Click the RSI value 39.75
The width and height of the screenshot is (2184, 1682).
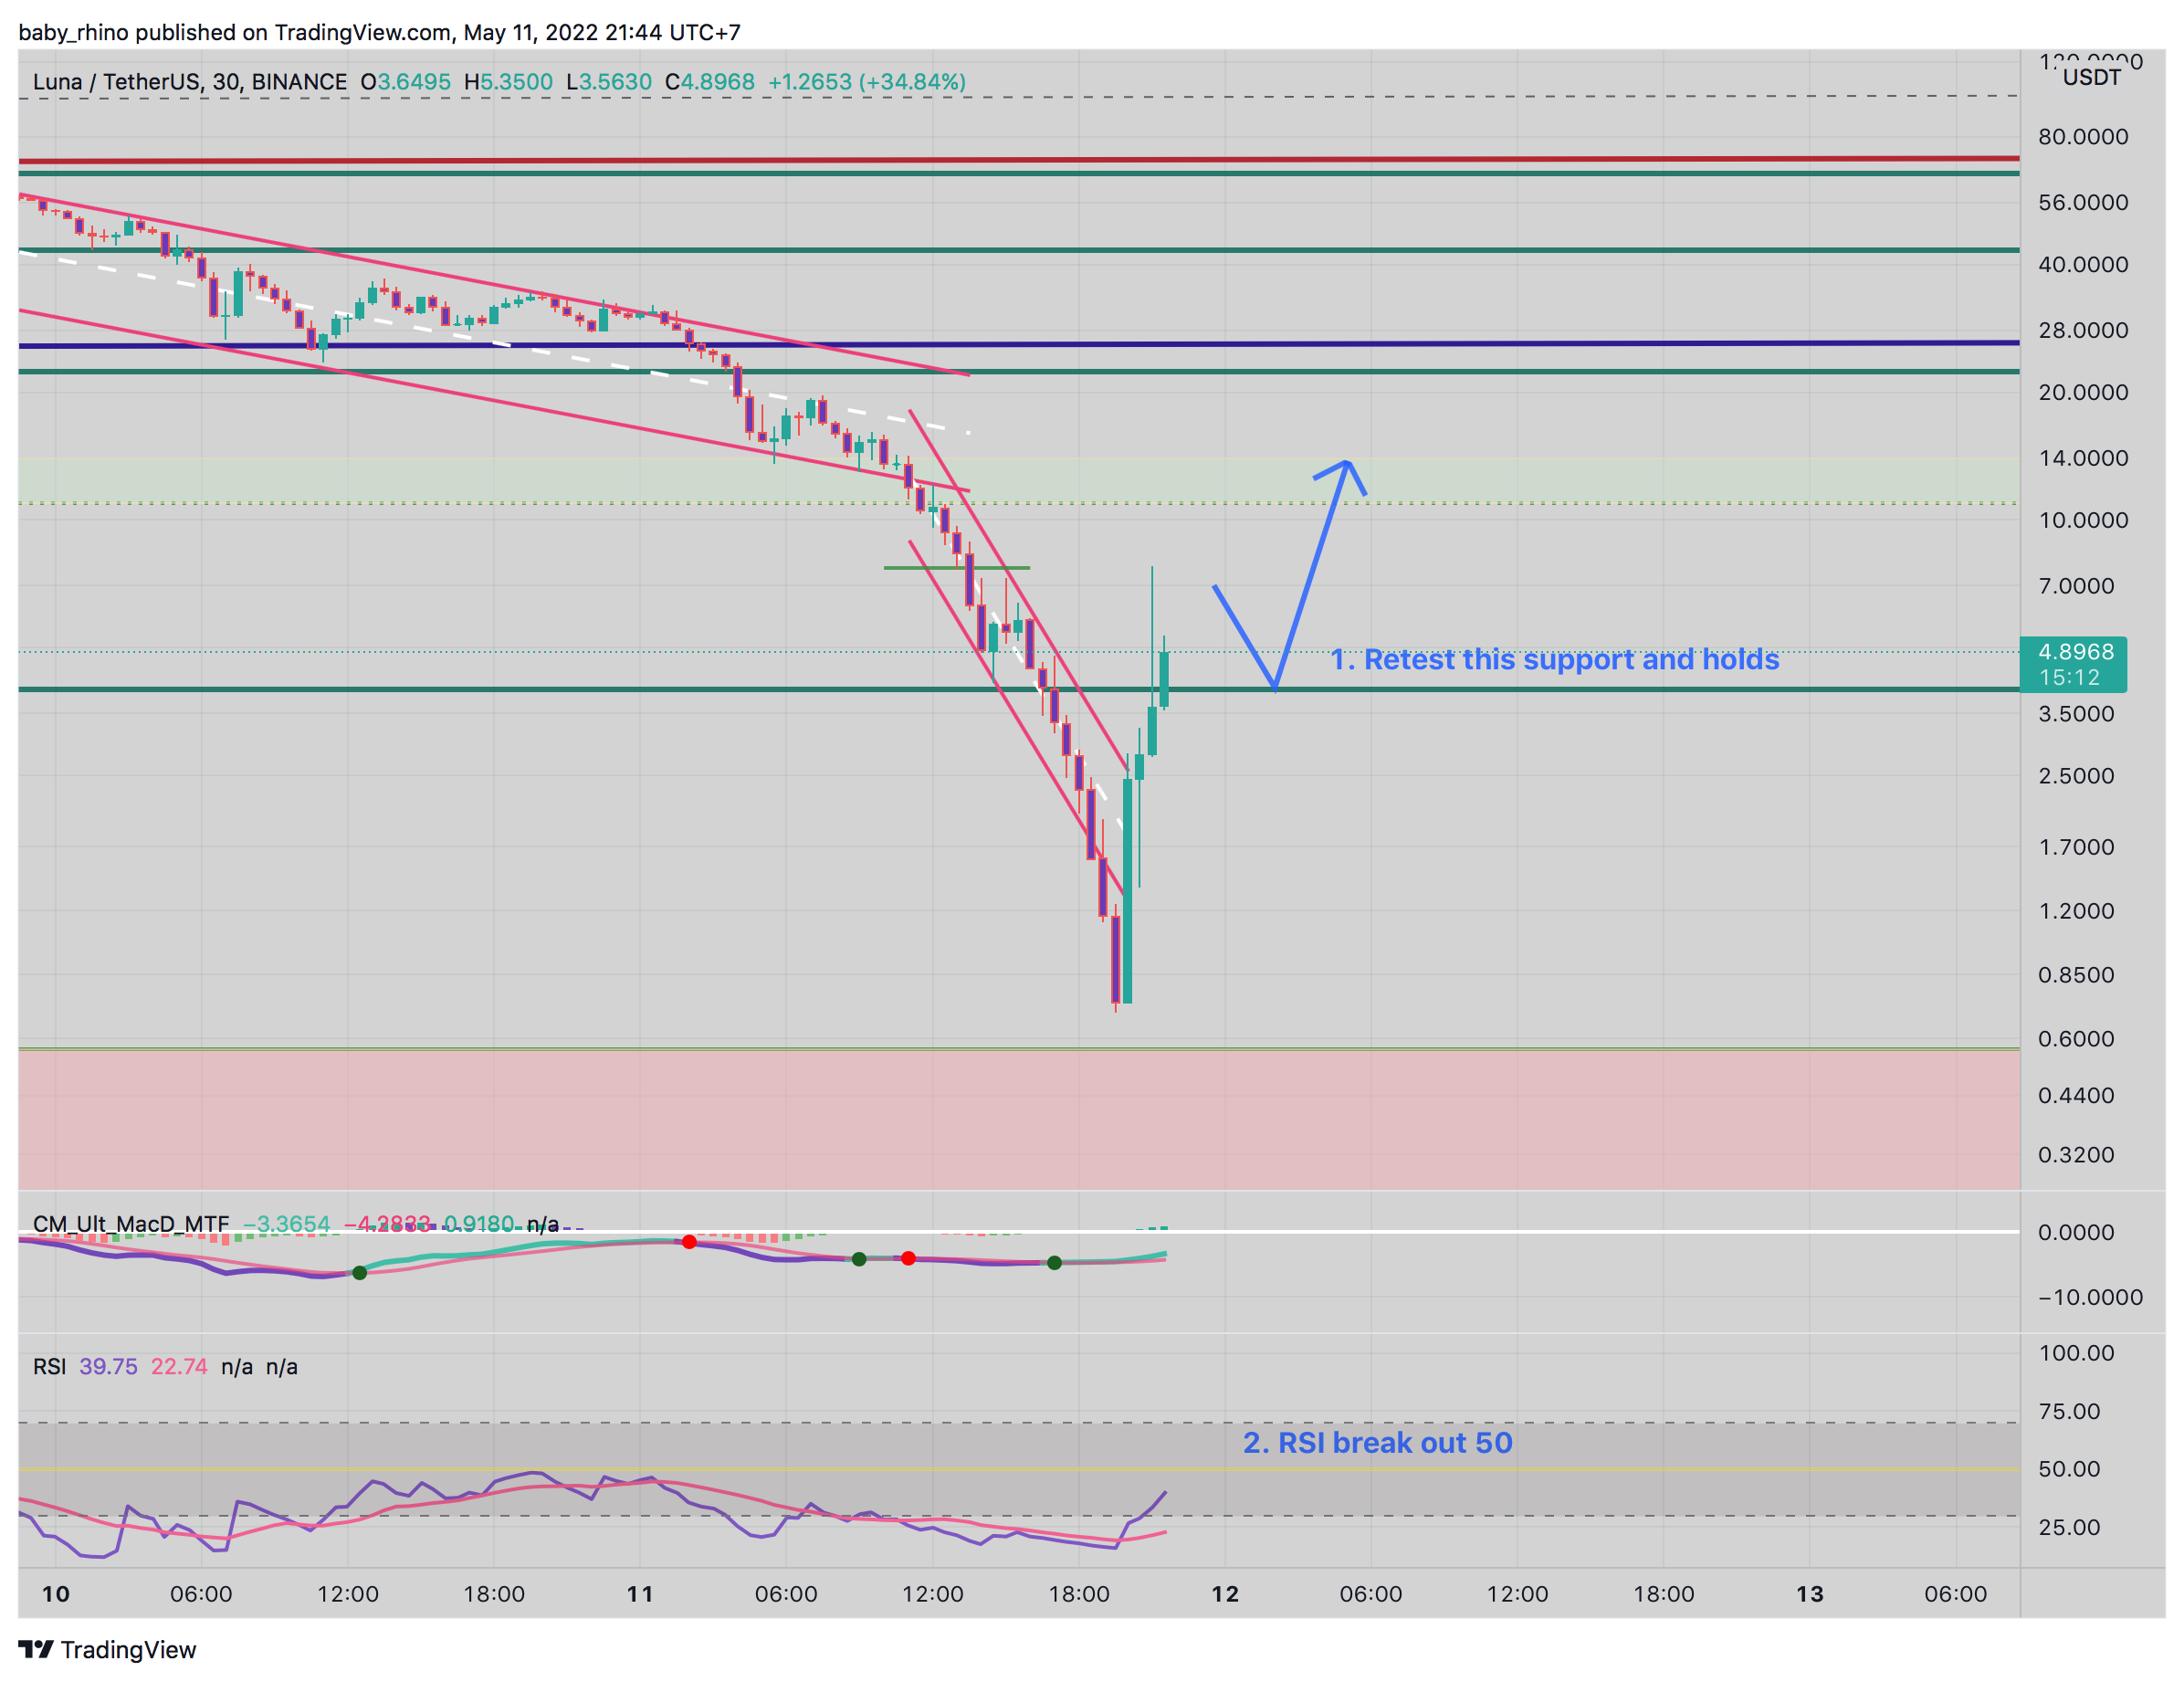point(108,1366)
